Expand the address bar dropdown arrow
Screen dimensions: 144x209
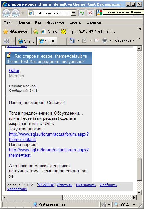pos(74,13)
